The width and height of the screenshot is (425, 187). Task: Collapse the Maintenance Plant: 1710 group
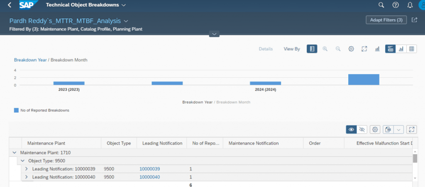(x=15, y=152)
